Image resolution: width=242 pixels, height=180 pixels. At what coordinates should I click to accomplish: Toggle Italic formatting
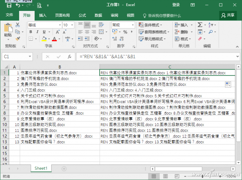click(37, 32)
